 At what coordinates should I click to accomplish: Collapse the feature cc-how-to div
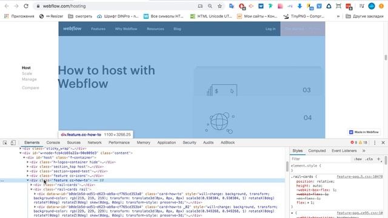28,180
